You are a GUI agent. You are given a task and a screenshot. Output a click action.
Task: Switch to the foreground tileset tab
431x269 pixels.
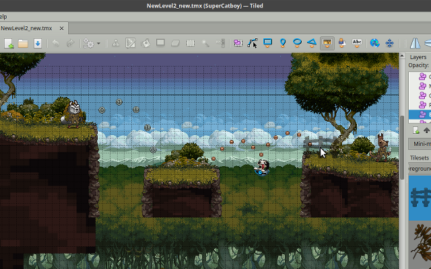point(420,169)
